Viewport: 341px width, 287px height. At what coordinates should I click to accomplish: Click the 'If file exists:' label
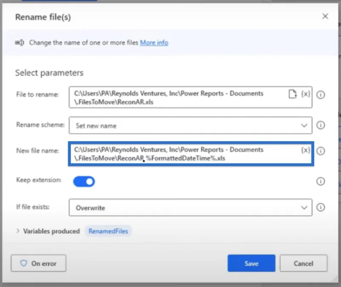[x=33, y=207]
